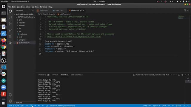Open editor More Actions ellipsis

[188, 10]
